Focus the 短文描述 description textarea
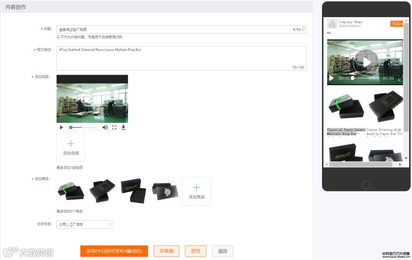The image size is (412, 260). click(181, 58)
